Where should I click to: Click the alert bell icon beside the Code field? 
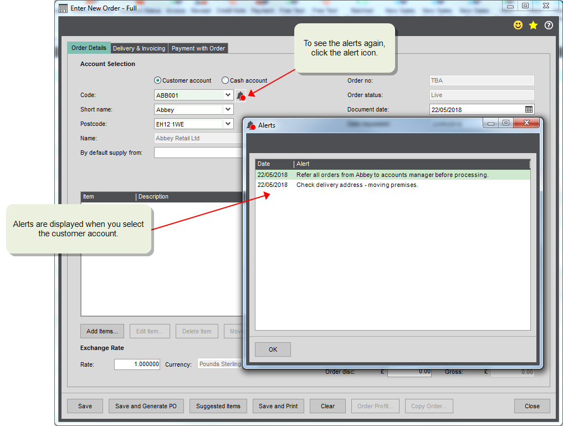click(x=240, y=95)
